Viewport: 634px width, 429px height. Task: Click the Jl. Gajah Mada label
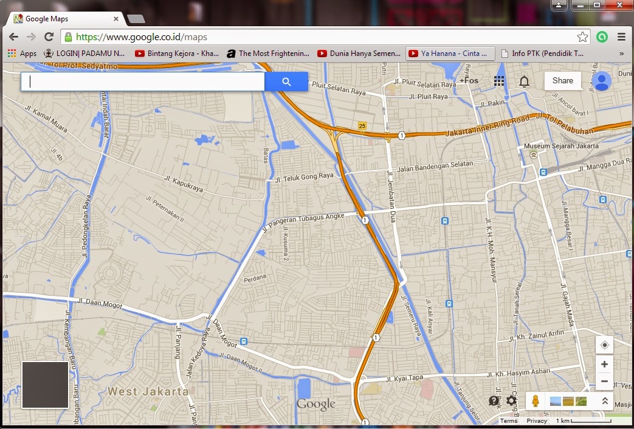[567, 304]
